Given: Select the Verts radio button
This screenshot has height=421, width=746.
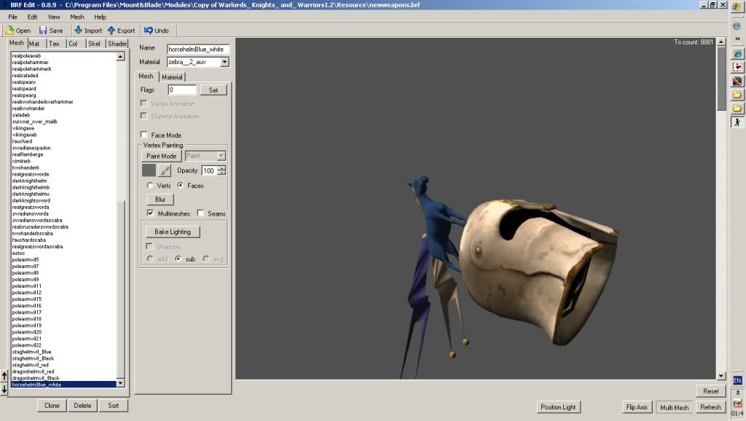Looking at the screenshot, I should click(150, 185).
